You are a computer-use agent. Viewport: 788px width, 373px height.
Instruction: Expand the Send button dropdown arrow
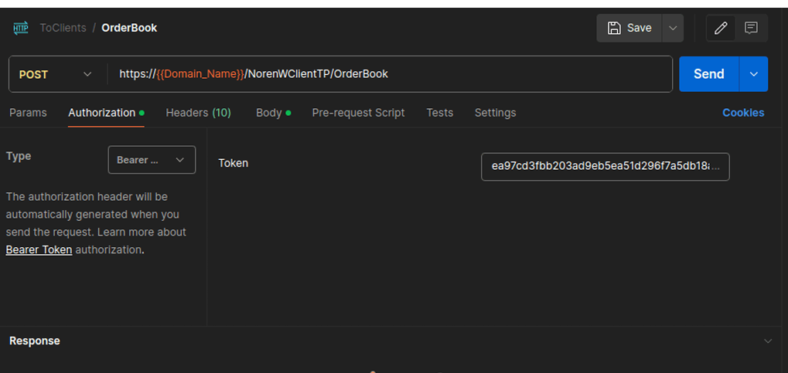(754, 74)
